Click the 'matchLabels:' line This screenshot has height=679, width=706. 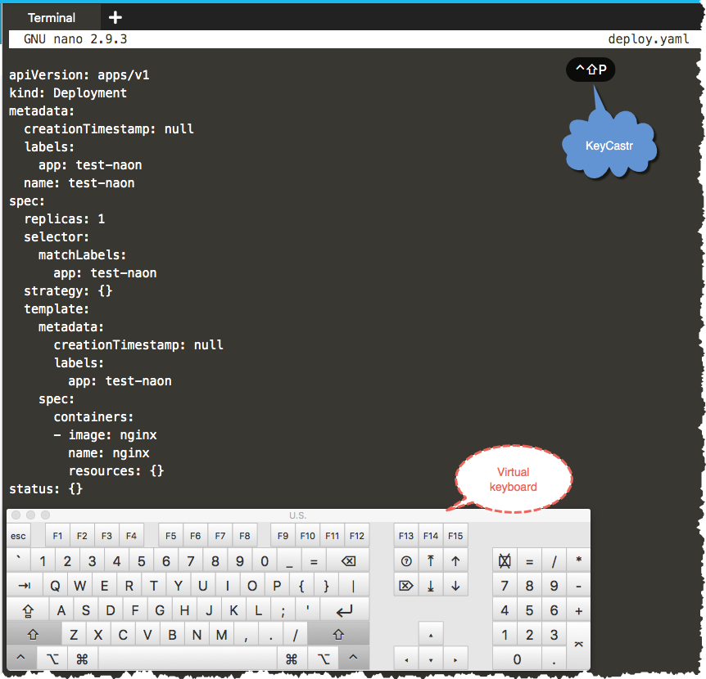83,254
